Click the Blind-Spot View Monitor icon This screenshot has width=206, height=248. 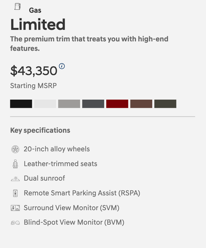pos(15,222)
